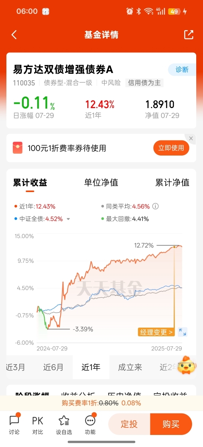Tap the 定投 auto-invest button
This screenshot has height=447, width=203.
tap(129, 424)
